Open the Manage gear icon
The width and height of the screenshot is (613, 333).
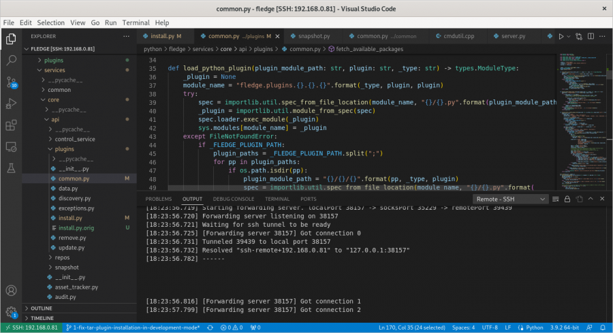(11, 312)
